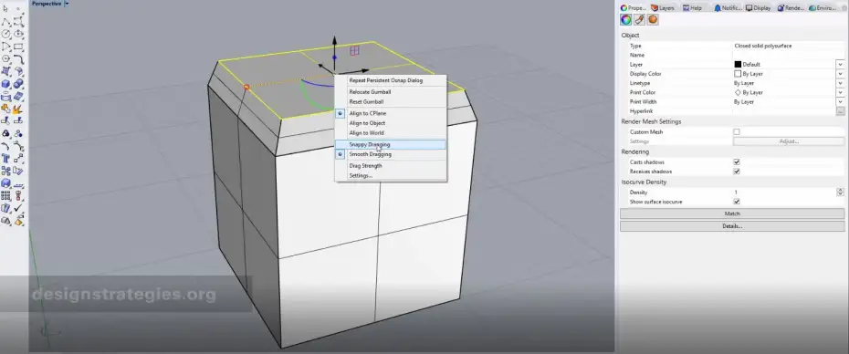
Task: Open the paintbrush properties page icon
Action: [x=639, y=20]
